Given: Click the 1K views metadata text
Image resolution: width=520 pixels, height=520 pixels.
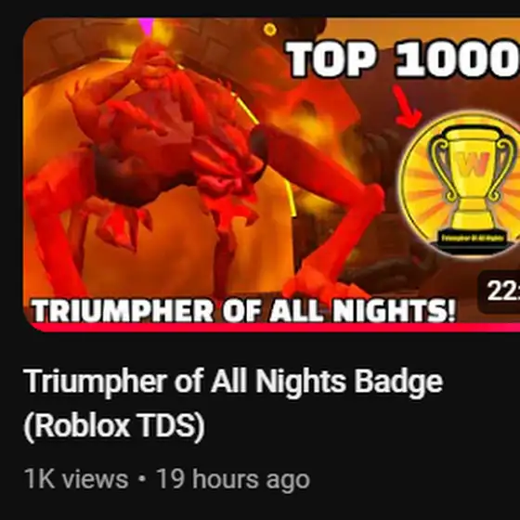Looking at the screenshot, I should (76, 479).
